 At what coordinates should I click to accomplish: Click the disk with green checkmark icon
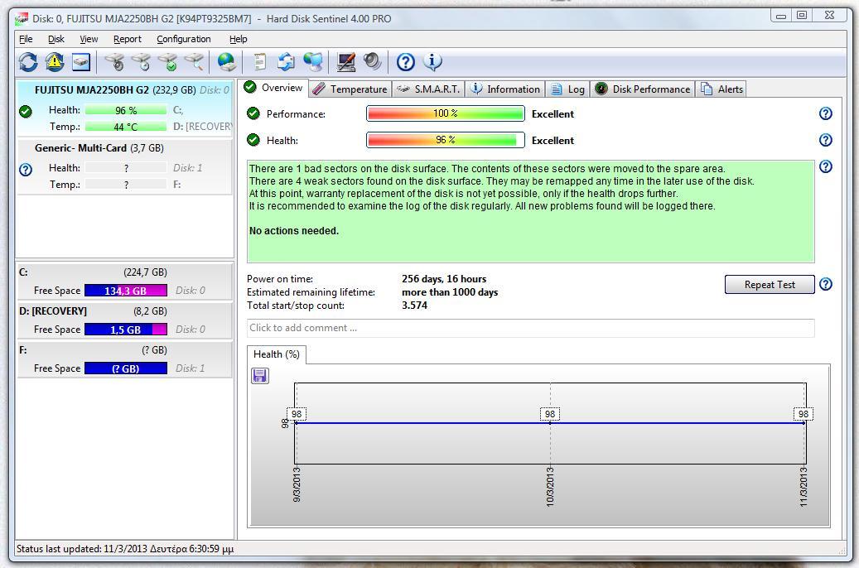[x=167, y=62]
